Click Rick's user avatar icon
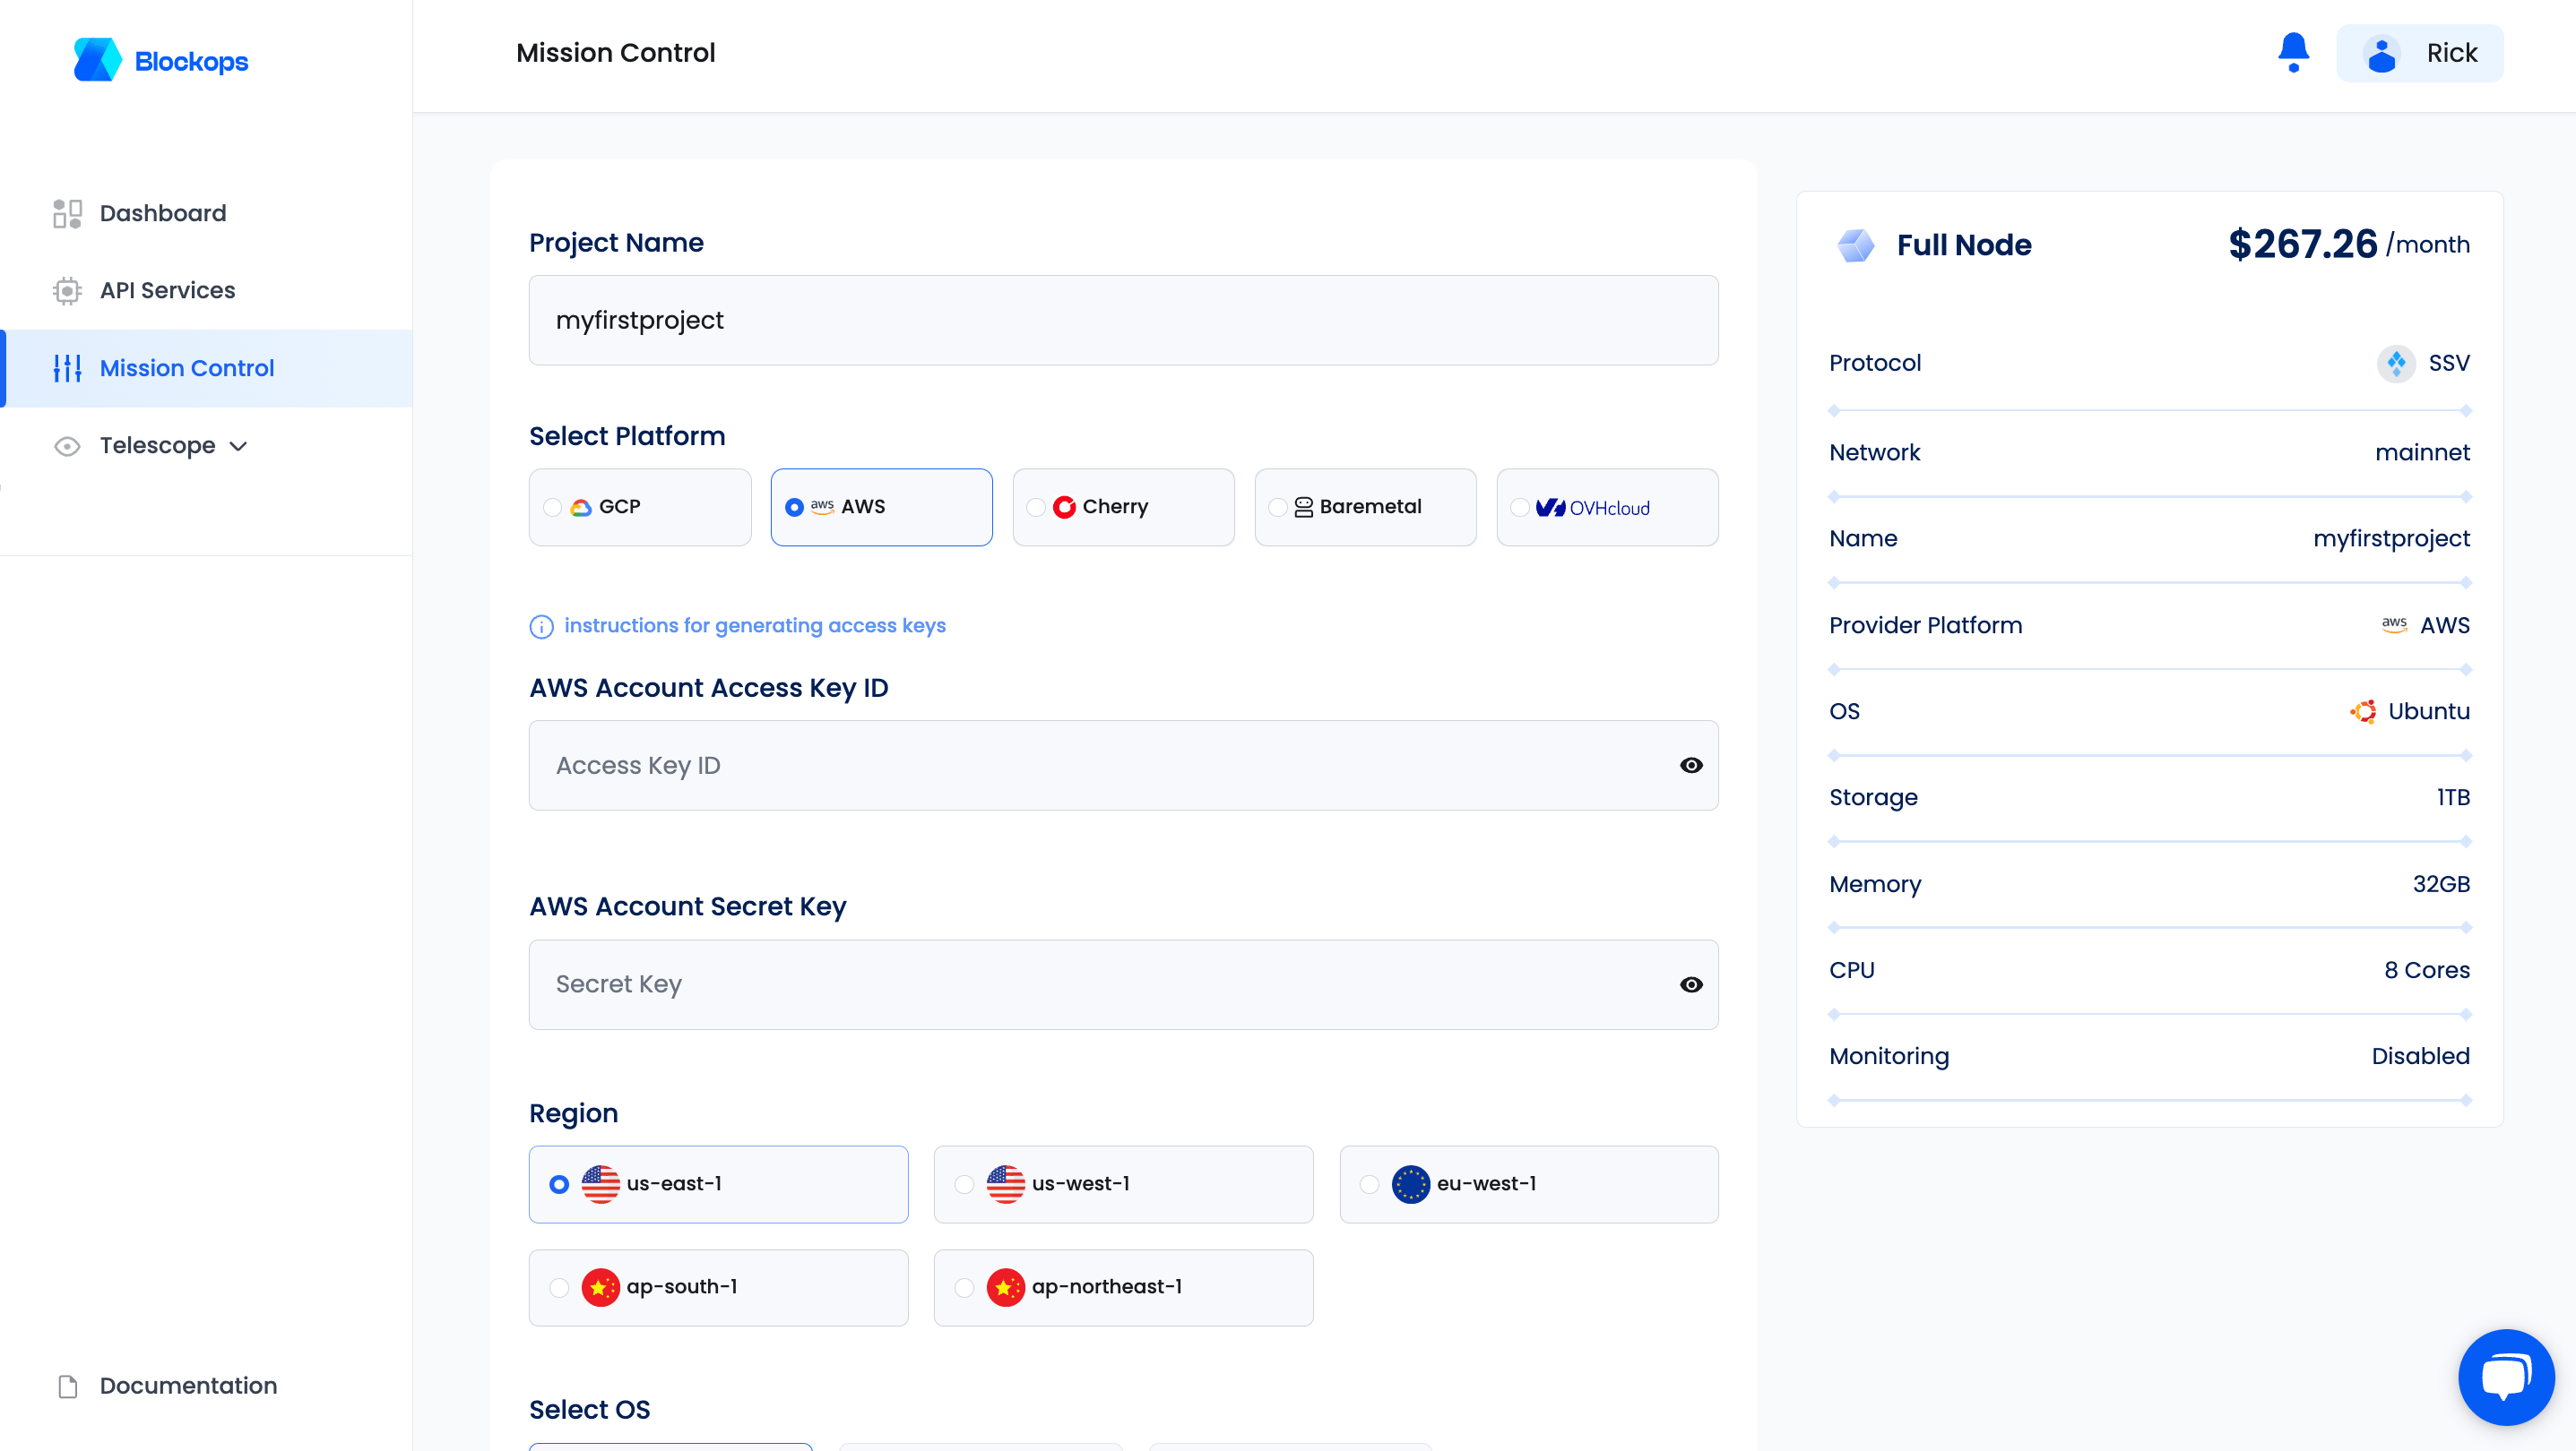The image size is (2576, 1451). coord(2382,54)
